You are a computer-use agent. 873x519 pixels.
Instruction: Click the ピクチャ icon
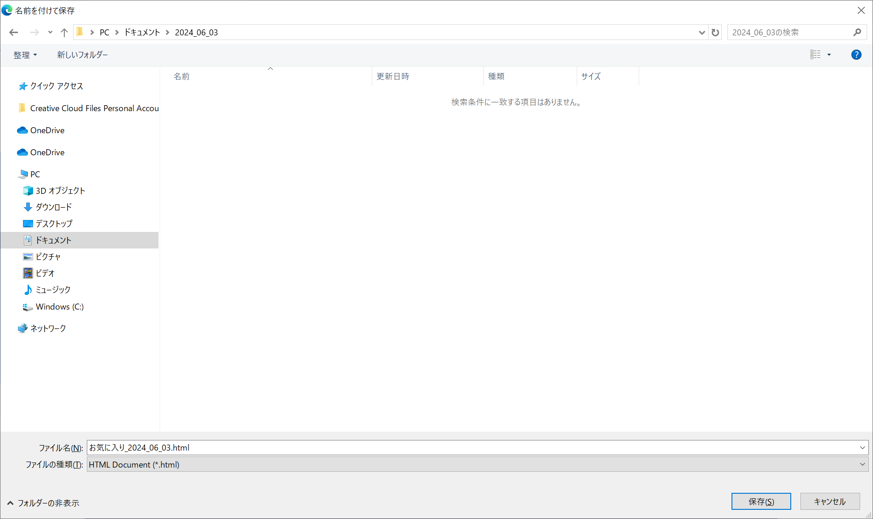[x=28, y=257]
